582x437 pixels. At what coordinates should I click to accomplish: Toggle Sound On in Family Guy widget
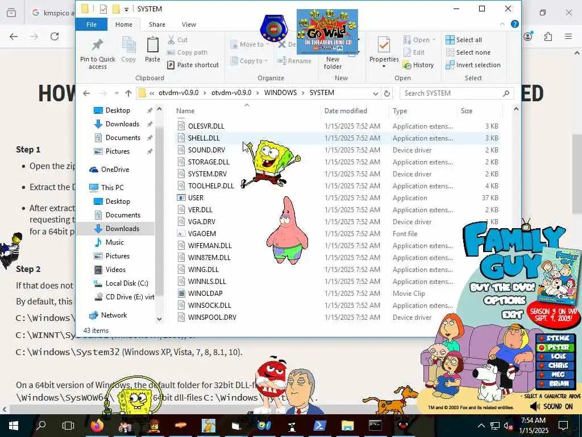click(551, 406)
